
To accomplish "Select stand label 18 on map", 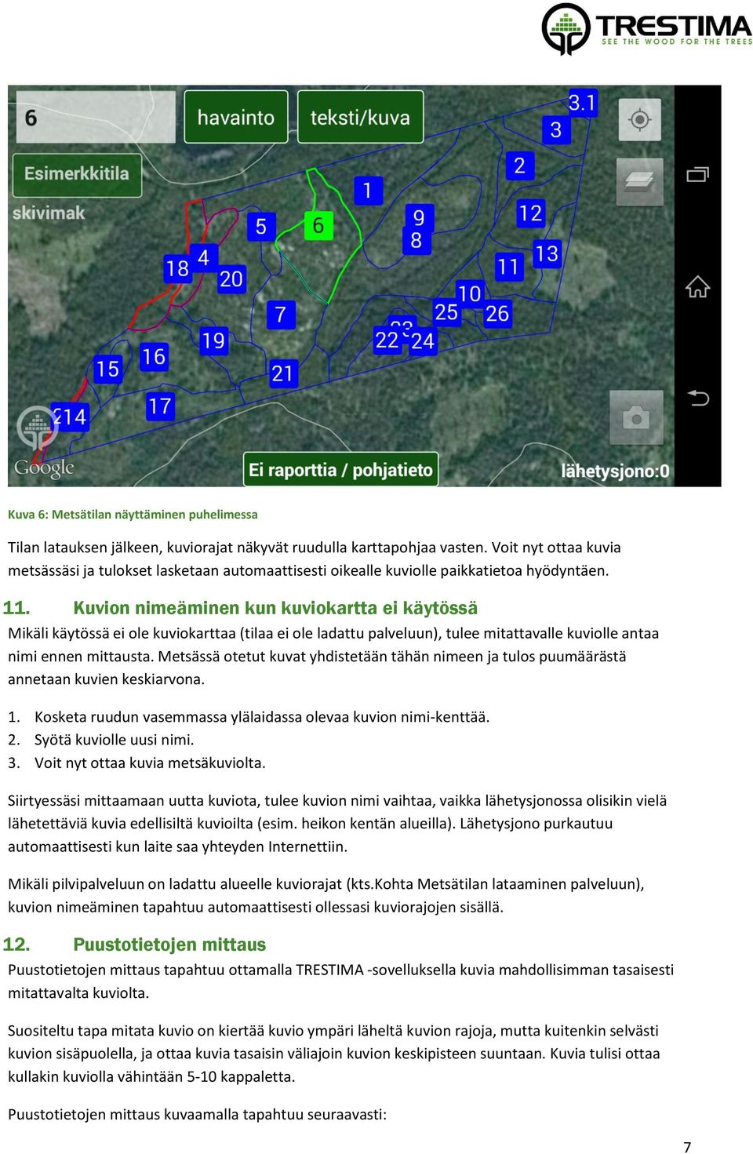I will tap(177, 269).
